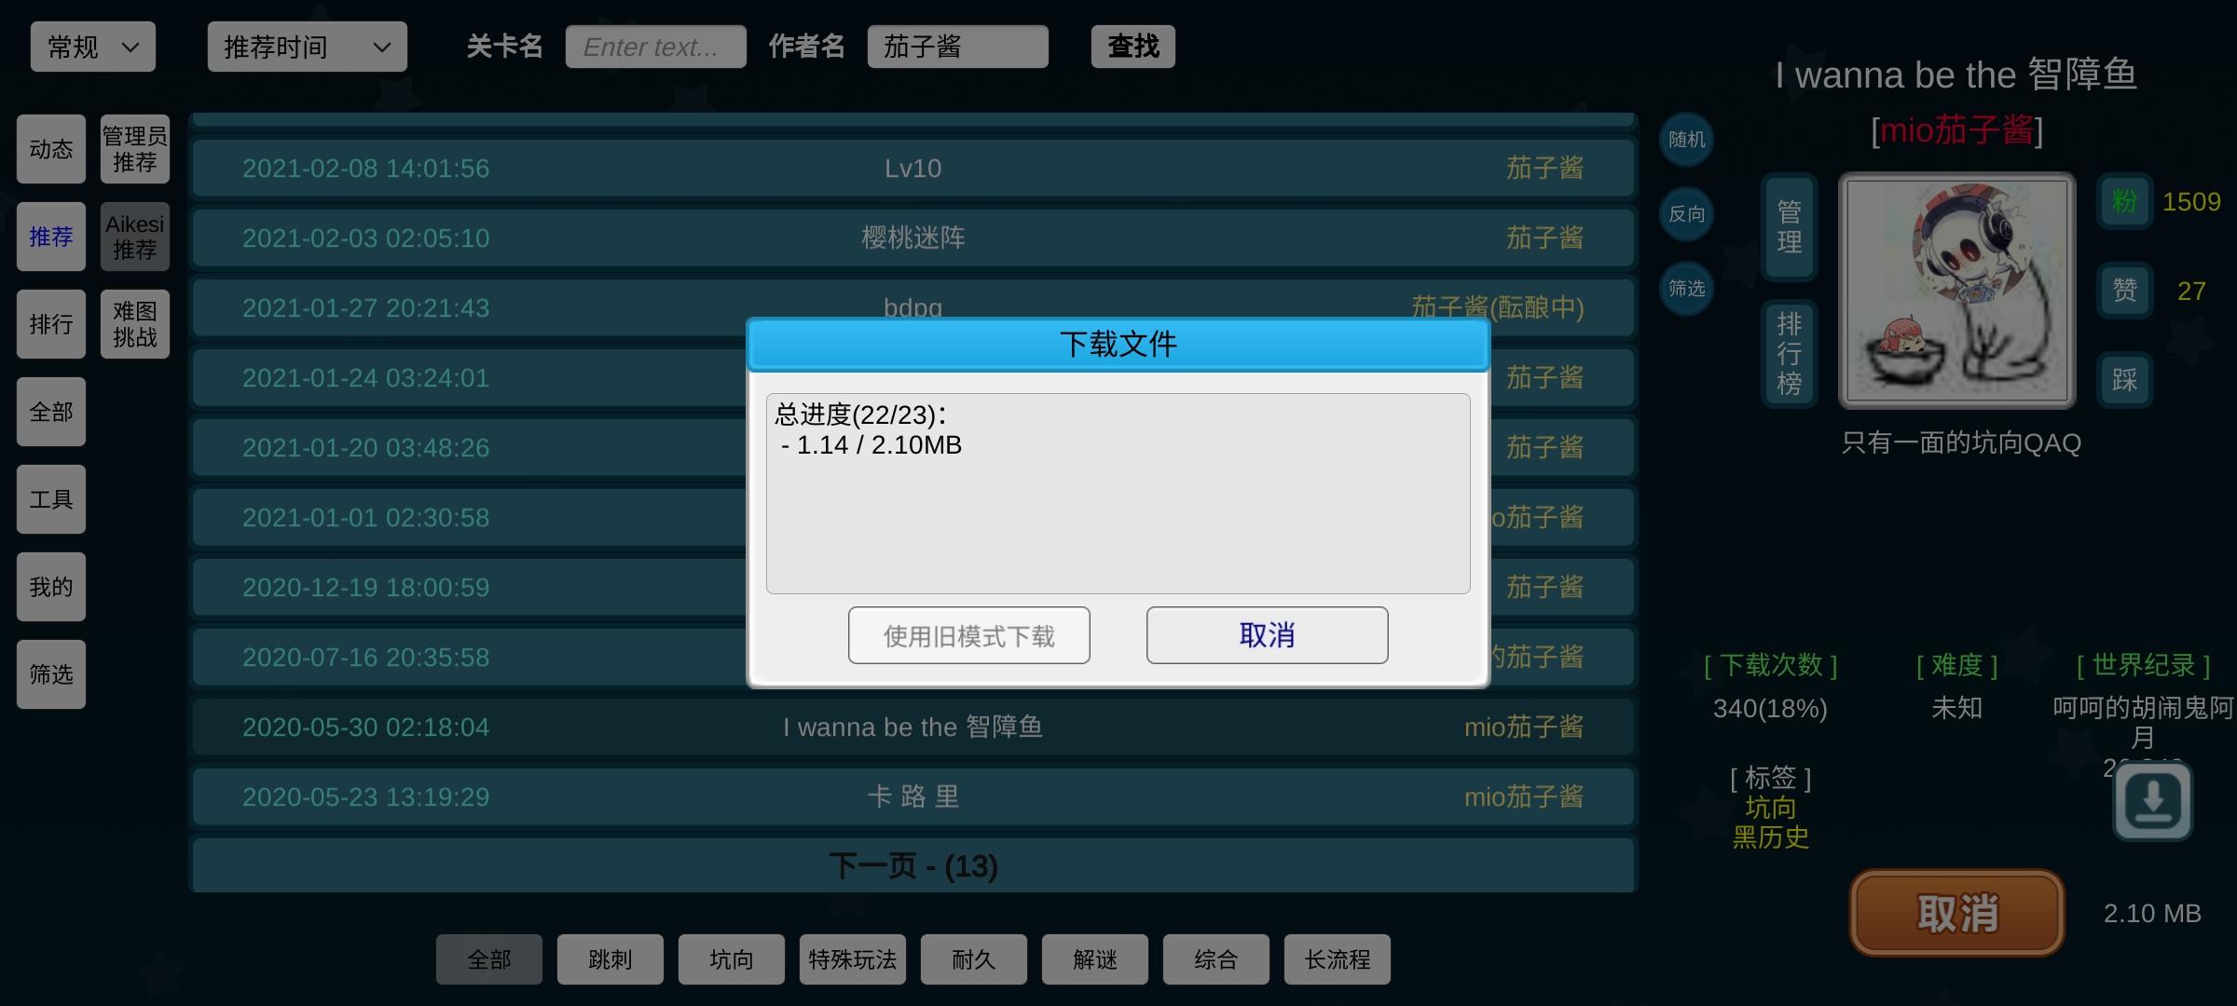2237x1006 pixels.
Task: Click the download arrow icon
Action: pos(2152,801)
